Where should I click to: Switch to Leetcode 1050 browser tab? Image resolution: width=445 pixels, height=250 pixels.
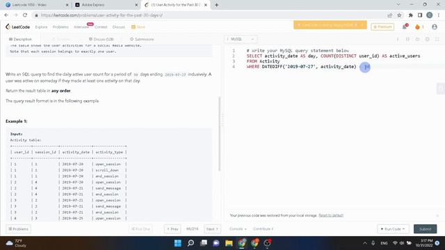coord(36,5)
